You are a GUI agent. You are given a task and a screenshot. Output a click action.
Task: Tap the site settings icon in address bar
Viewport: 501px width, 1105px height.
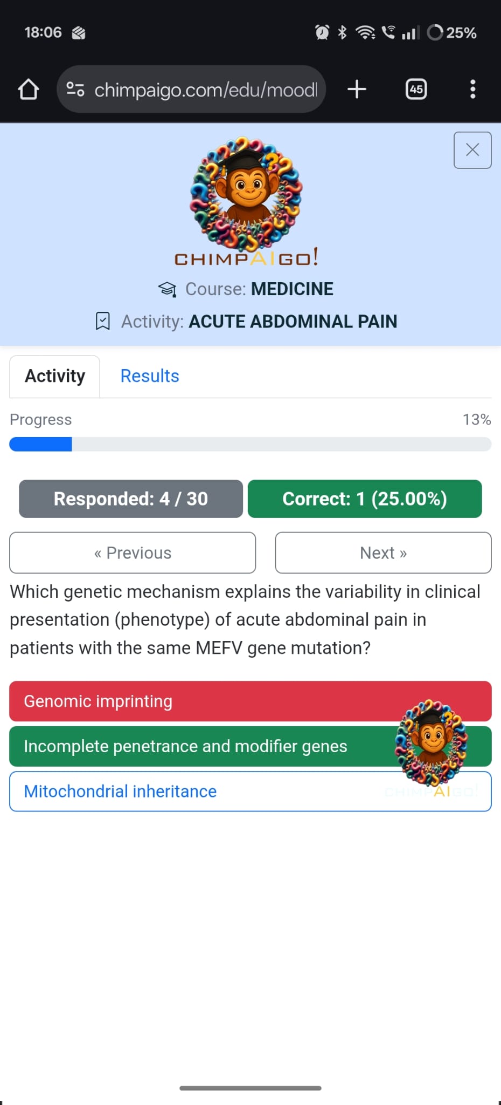(75, 90)
